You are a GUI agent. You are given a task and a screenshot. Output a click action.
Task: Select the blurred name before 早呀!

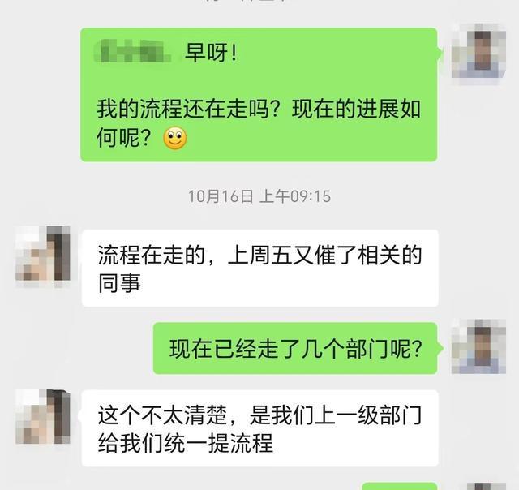133,51
